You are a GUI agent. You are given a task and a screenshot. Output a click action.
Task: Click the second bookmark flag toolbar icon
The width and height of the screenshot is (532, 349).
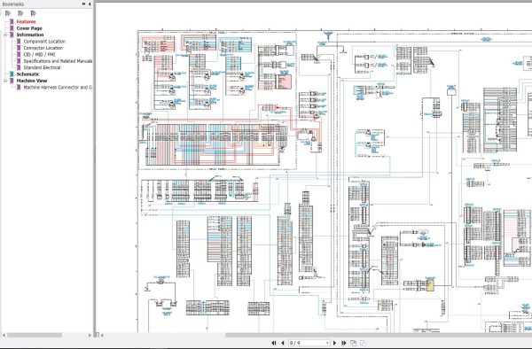point(20,13)
